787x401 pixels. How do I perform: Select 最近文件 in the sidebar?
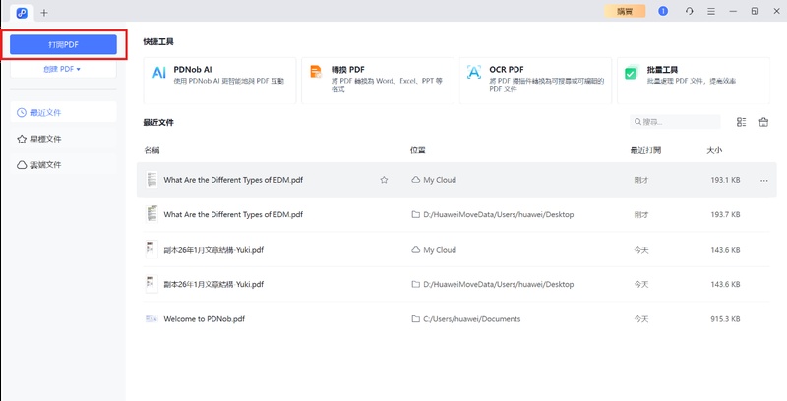[62, 112]
